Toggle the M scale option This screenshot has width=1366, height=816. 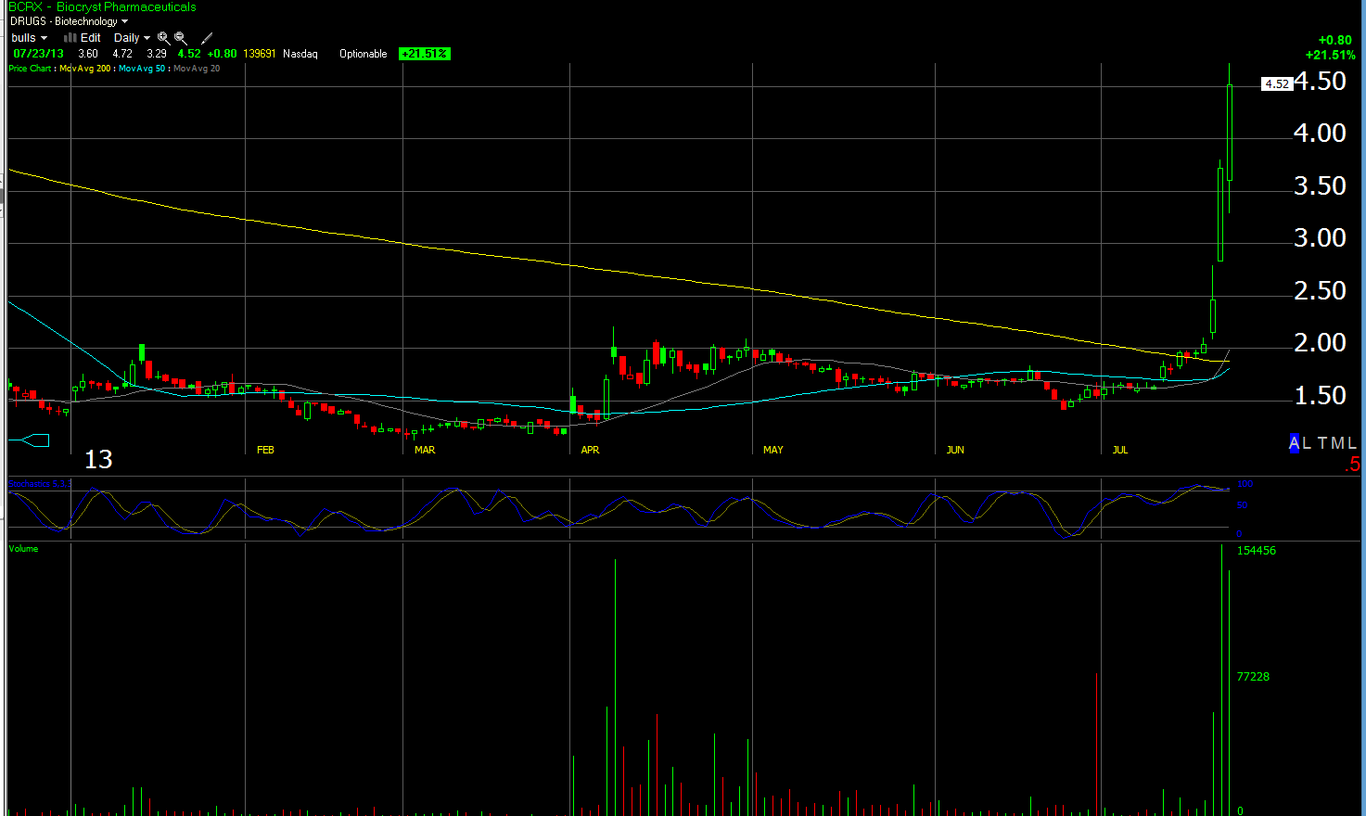(1337, 443)
